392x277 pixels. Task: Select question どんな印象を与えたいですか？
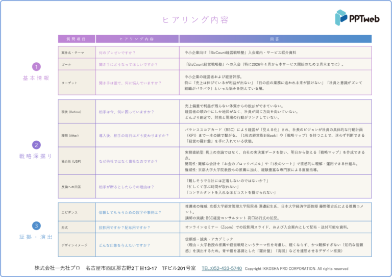[125, 245]
